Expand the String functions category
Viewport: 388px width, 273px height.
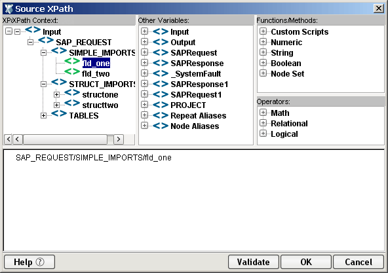pyautogui.click(x=263, y=52)
